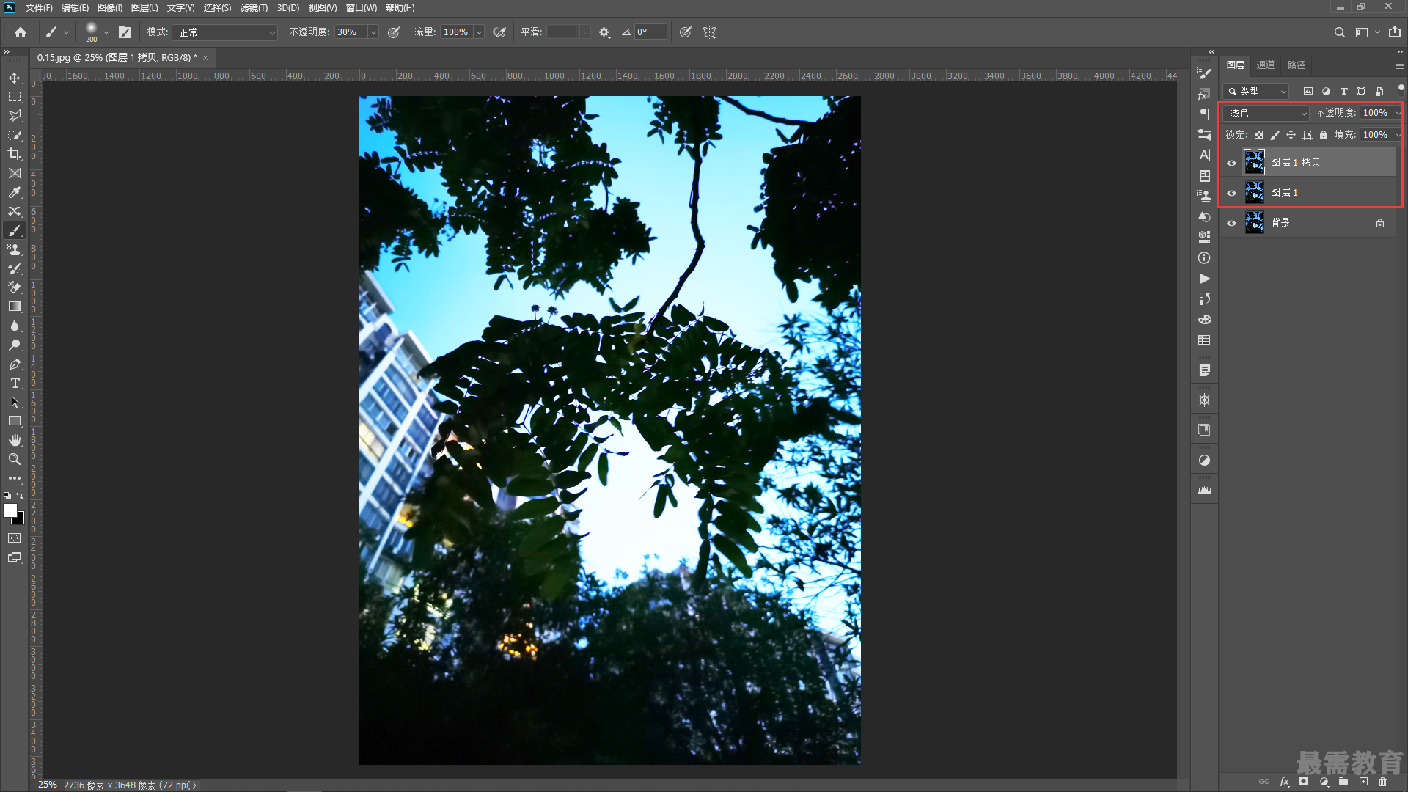Click the Home button in options bar
The width and height of the screenshot is (1408, 792).
pyautogui.click(x=21, y=32)
